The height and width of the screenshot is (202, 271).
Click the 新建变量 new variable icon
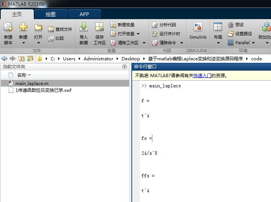tap(113, 25)
